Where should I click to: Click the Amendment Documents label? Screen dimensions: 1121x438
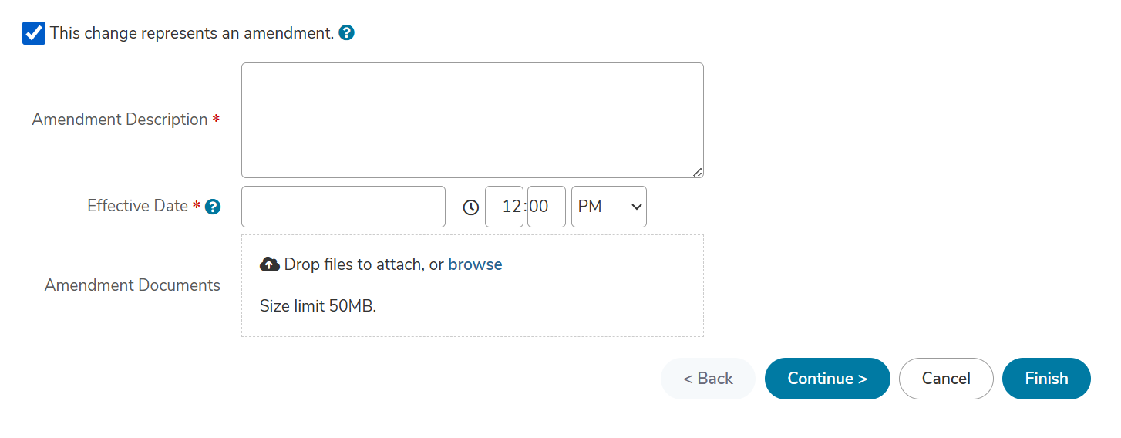point(133,285)
